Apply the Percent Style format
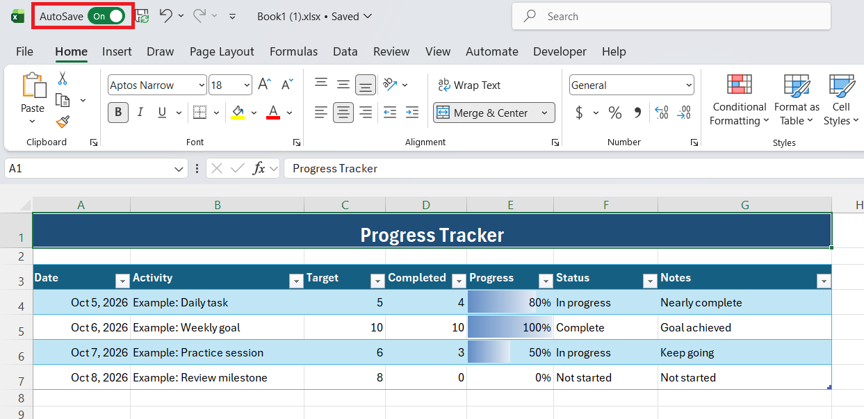 tap(615, 112)
